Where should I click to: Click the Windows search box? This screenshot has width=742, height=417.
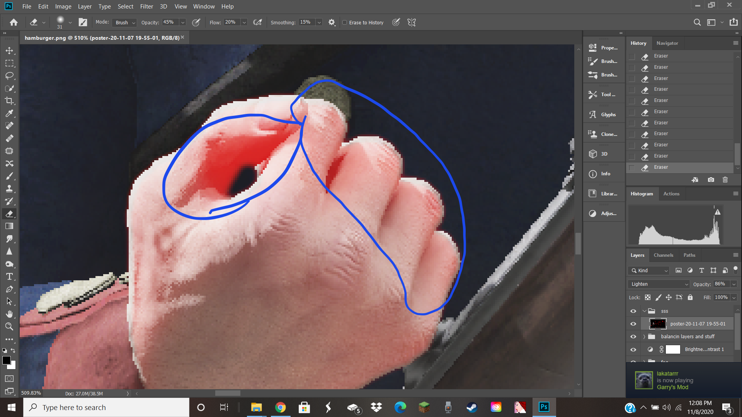pyautogui.click(x=106, y=407)
